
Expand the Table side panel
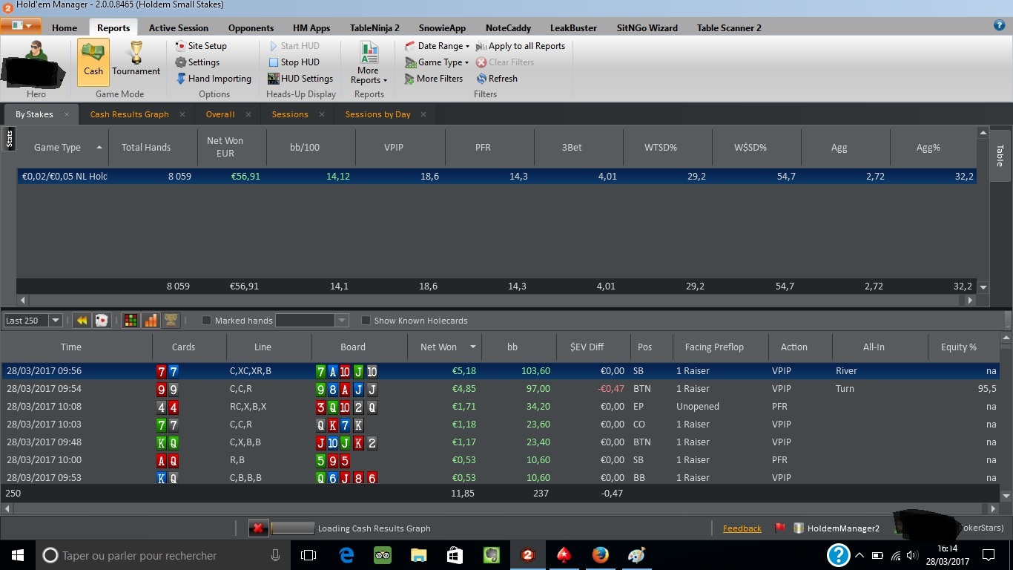click(x=999, y=155)
